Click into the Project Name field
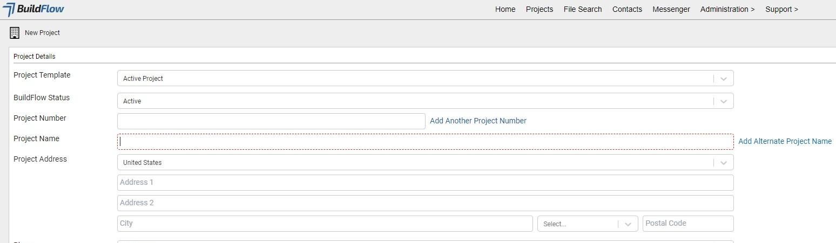This screenshot has width=836, height=243. 425,142
